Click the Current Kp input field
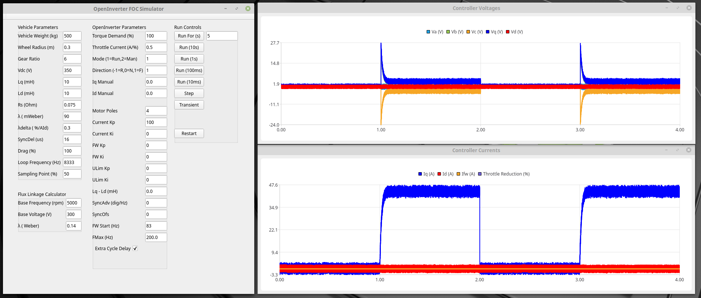The image size is (701, 298). click(156, 122)
